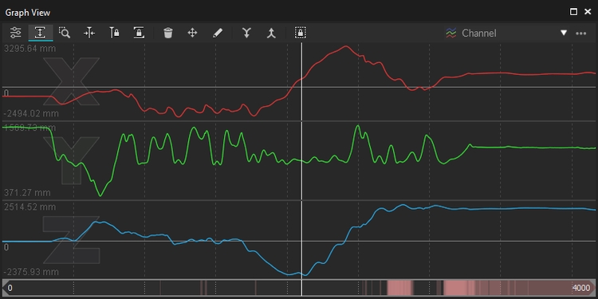Viewport: 598px width, 299px height.
Task: Click the peak of the red X curve
Action: (346, 46)
